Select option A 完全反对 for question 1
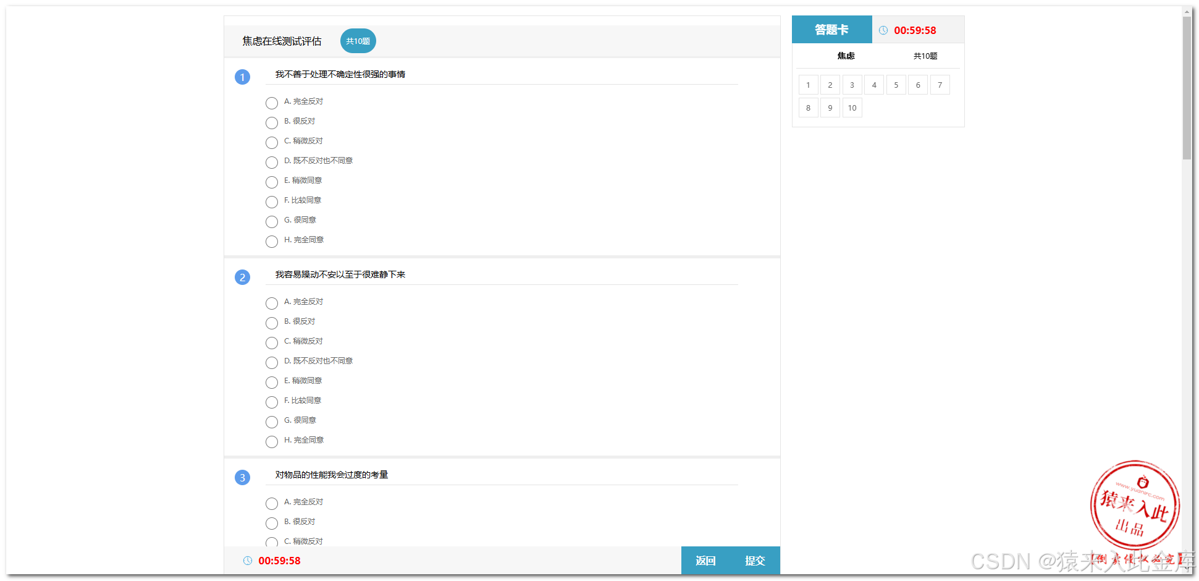1199x581 pixels. coord(272,103)
